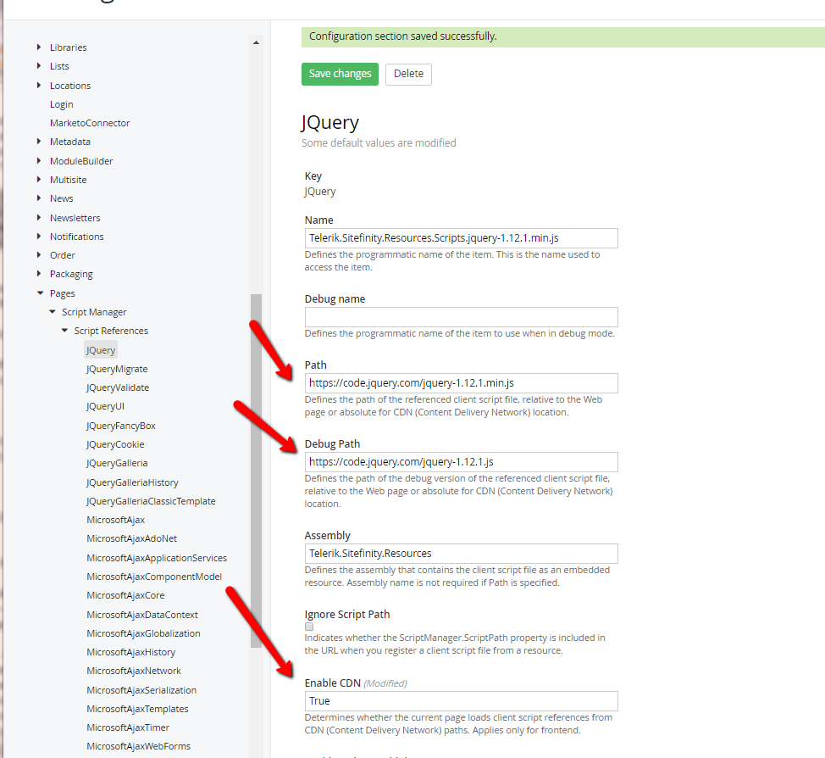Click the Path input field

coord(461,383)
